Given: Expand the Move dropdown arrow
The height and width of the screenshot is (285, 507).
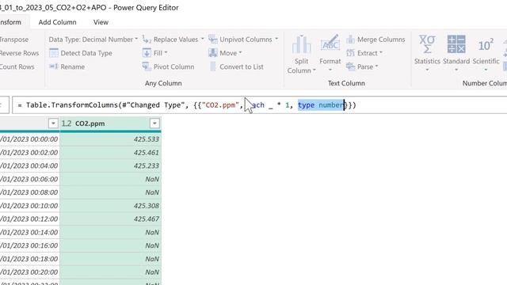Looking at the screenshot, I should pyautogui.click(x=240, y=53).
